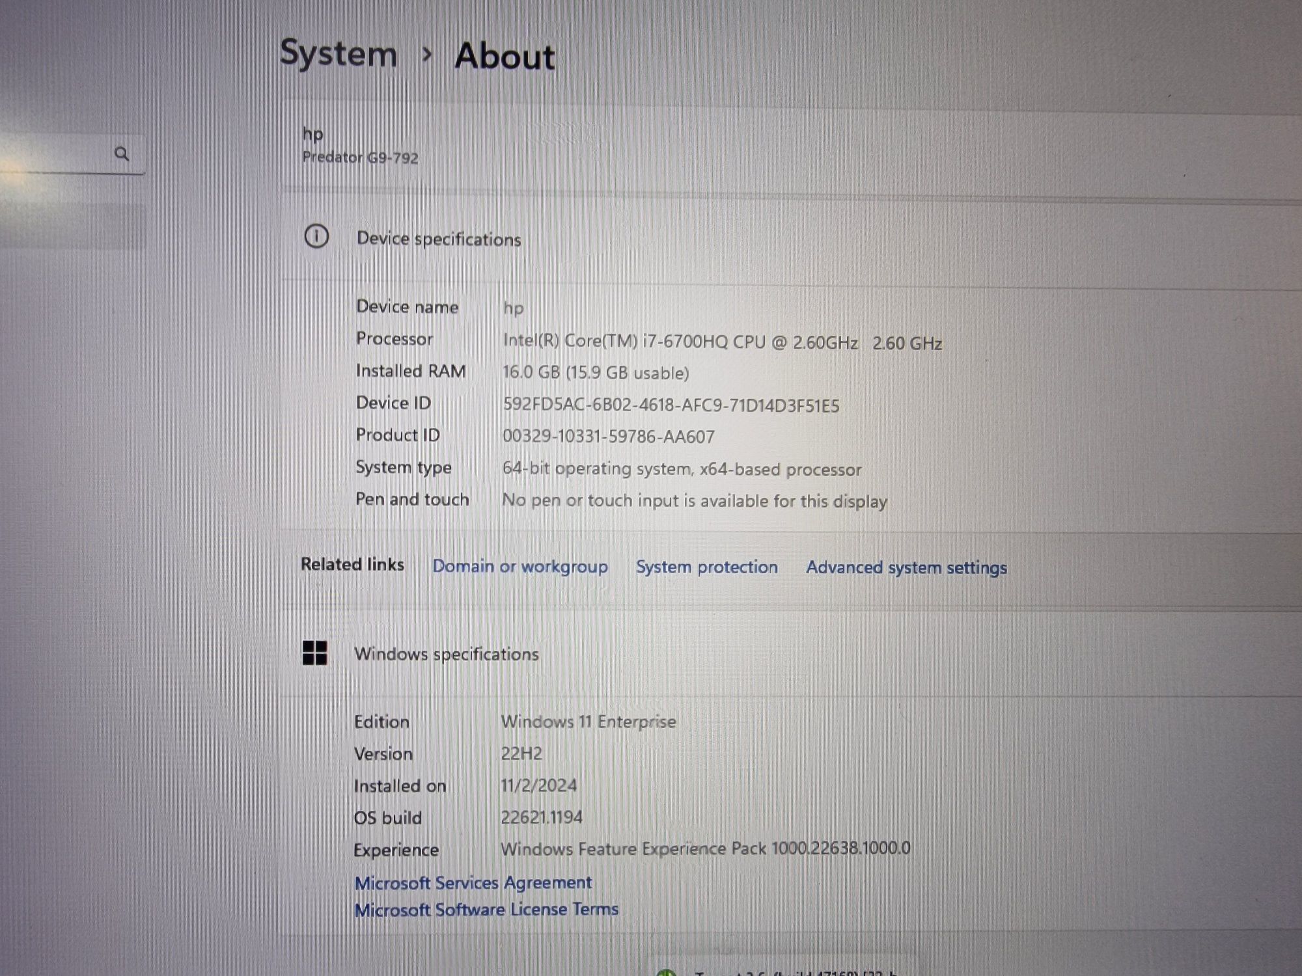Select the Windows Feature Experience Pack value
Screen dimensions: 1302x976
click(x=706, y=848)
